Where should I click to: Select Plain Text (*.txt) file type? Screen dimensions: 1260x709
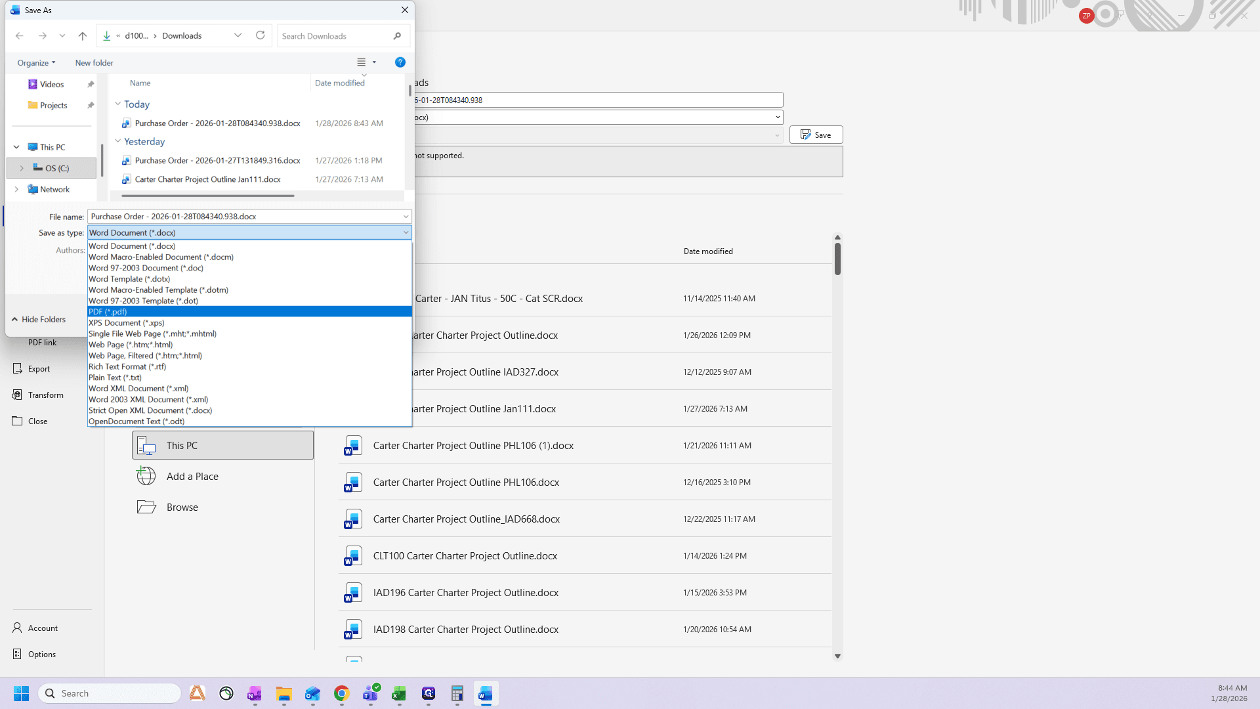249,377
